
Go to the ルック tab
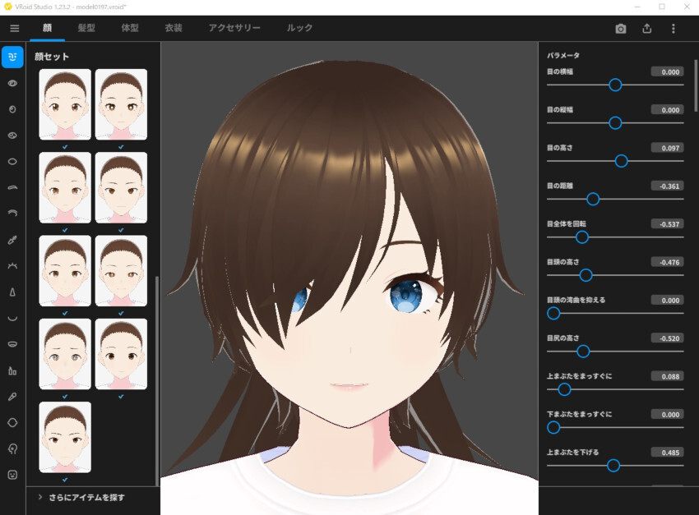[299, 28]
